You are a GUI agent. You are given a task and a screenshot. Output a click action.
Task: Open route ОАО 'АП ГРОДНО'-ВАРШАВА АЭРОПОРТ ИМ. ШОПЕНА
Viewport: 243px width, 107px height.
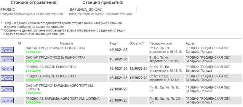click(60, 87)
